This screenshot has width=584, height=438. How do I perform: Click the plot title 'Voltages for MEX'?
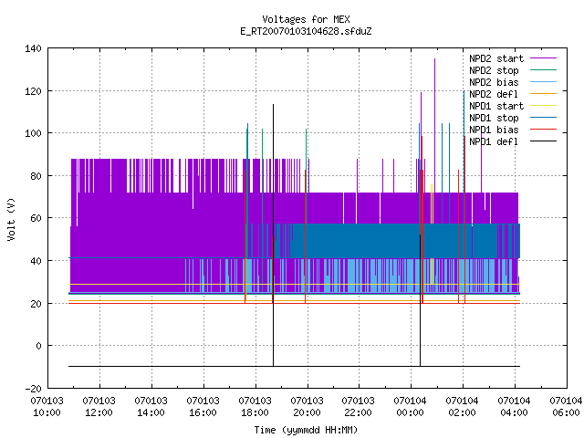click(306, 19)
